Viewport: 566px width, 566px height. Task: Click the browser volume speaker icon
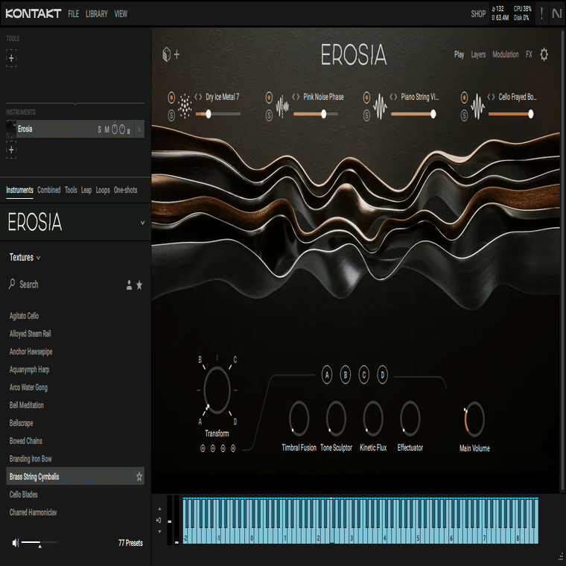(x=15, y=542)
